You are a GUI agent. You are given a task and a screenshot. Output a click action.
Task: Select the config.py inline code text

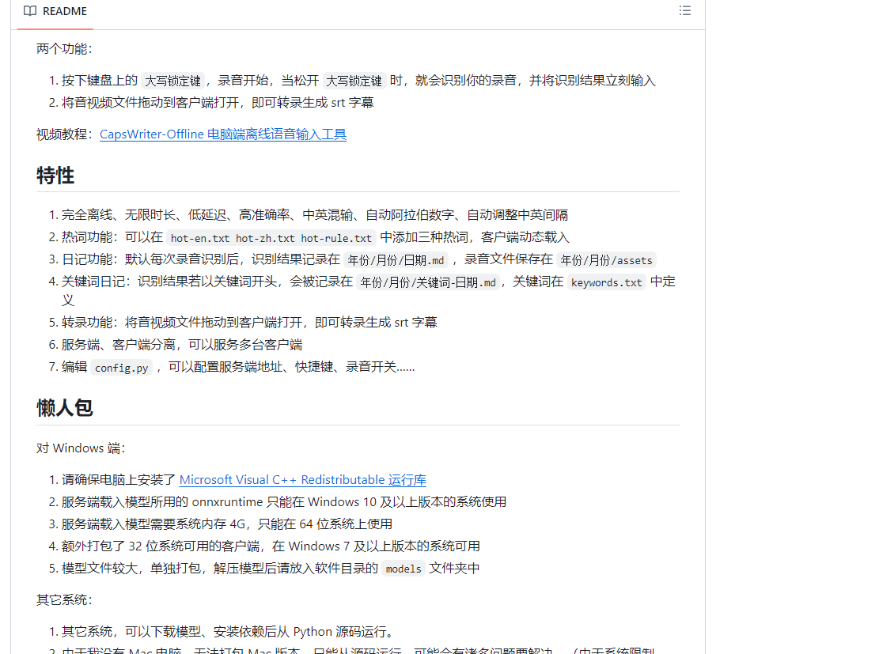click(120, 367)
